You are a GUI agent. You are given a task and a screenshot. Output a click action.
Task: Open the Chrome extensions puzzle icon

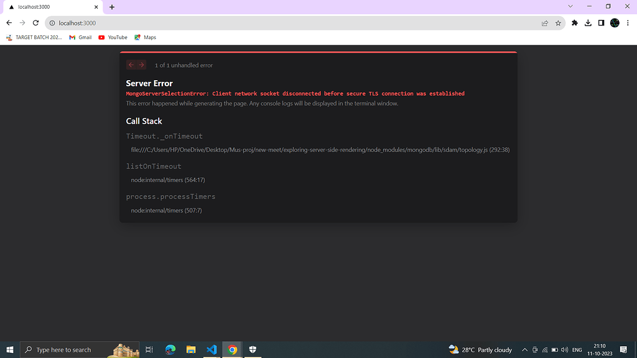pos(574,23)
